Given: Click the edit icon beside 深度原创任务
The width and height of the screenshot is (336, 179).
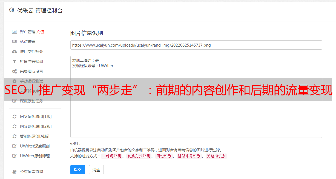Looking at the screenshot, I should 15,101.
